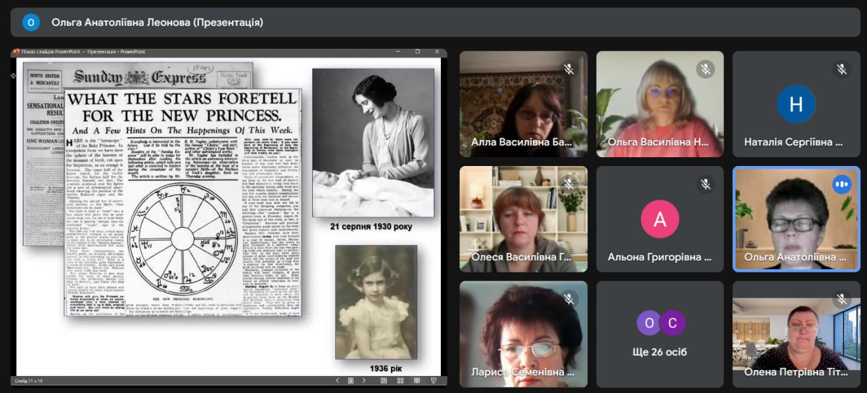This screenshot has height=393, width=867.
Task: Click the pink 'A' avatar of Альона Григорівна
Action: 660,219
